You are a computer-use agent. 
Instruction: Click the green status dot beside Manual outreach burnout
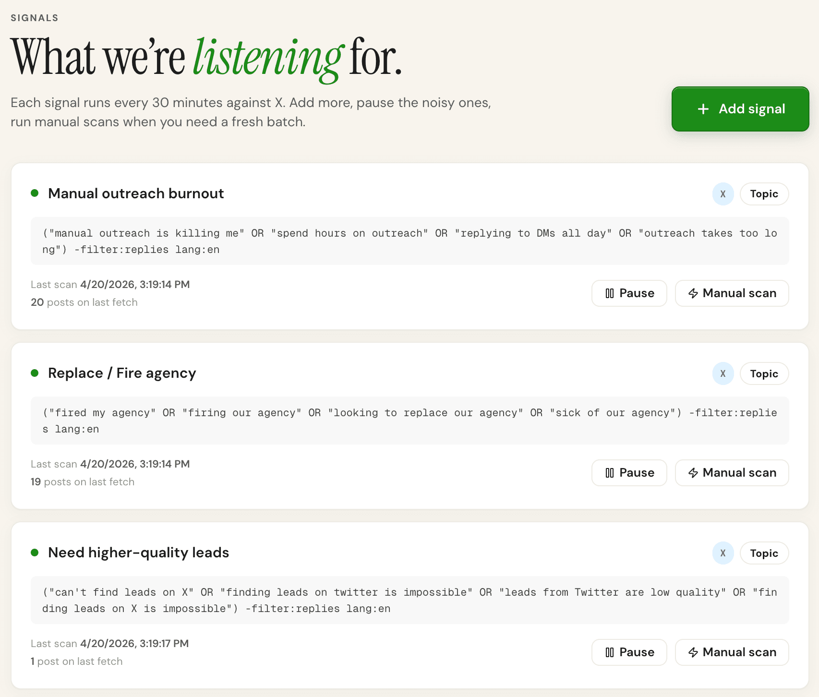(35, 193)
